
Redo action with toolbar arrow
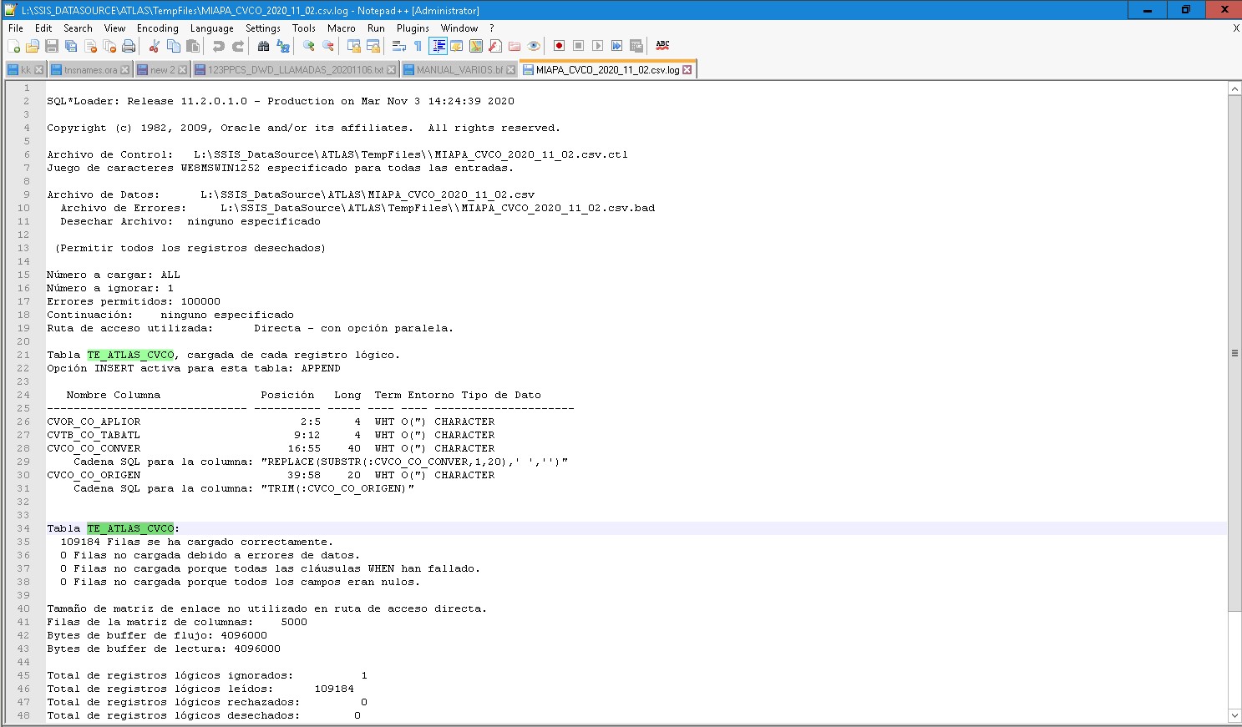click(x=238, y=46)
